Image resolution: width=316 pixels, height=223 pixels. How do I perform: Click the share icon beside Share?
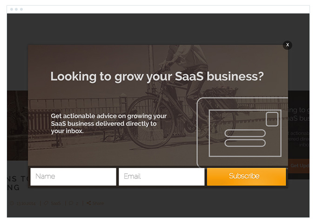(x=88, y=203)
